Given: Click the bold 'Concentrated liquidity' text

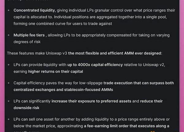Looking at the screenshot, I should coord(34,10).
